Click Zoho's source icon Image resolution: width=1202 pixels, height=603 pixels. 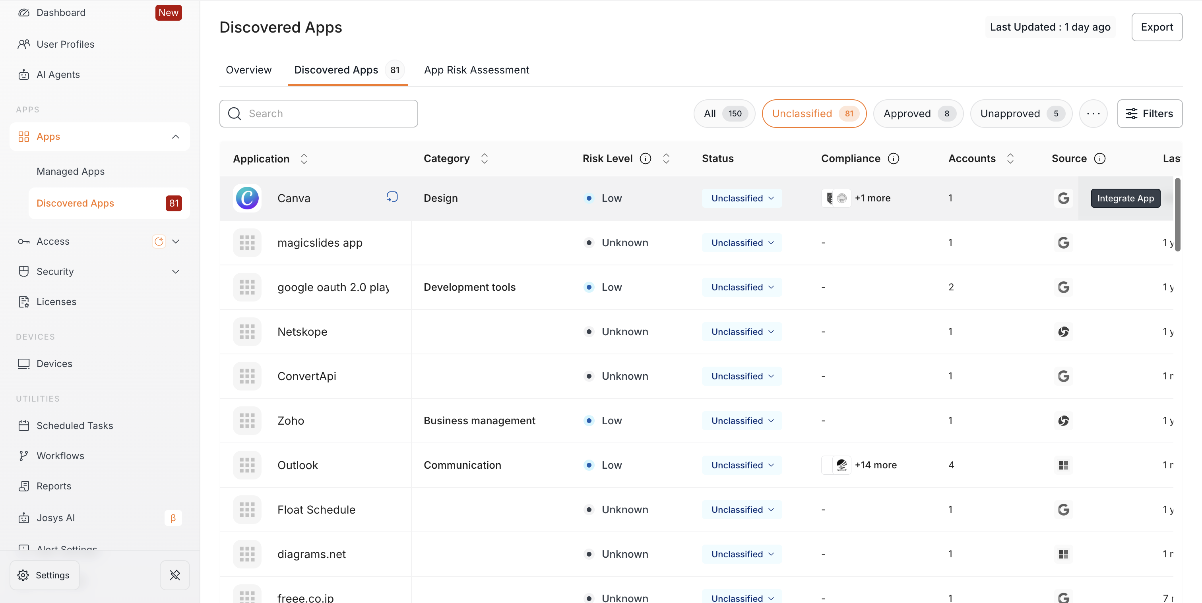pos(1063,421)
